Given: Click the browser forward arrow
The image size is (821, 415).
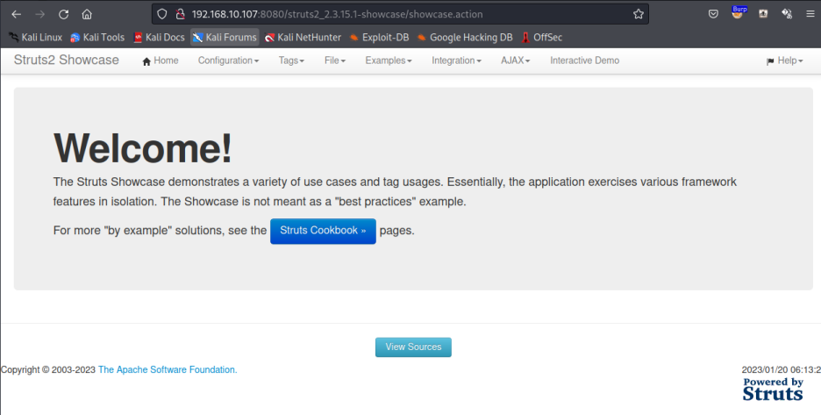Looking at the screenshot, I should (x=39, y=14).
